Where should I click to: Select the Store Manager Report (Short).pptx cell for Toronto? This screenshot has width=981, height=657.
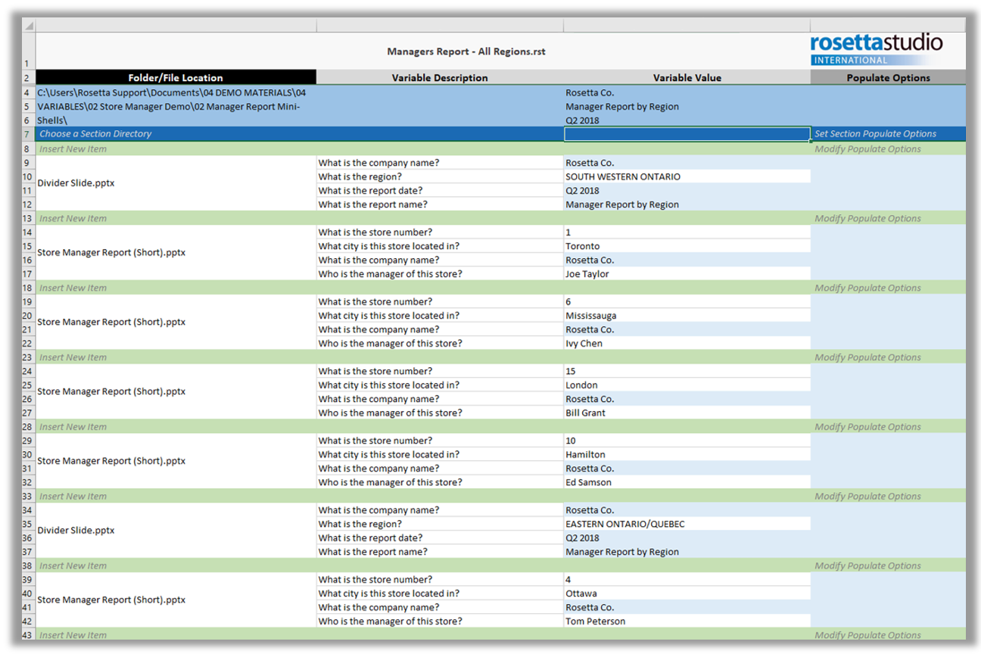[176, 253]
